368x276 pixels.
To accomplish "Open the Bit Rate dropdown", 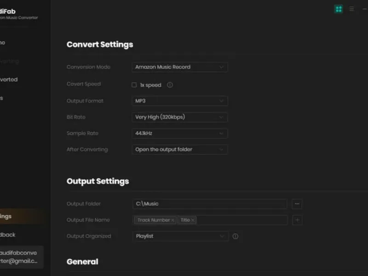I will (x=179, y=117).
